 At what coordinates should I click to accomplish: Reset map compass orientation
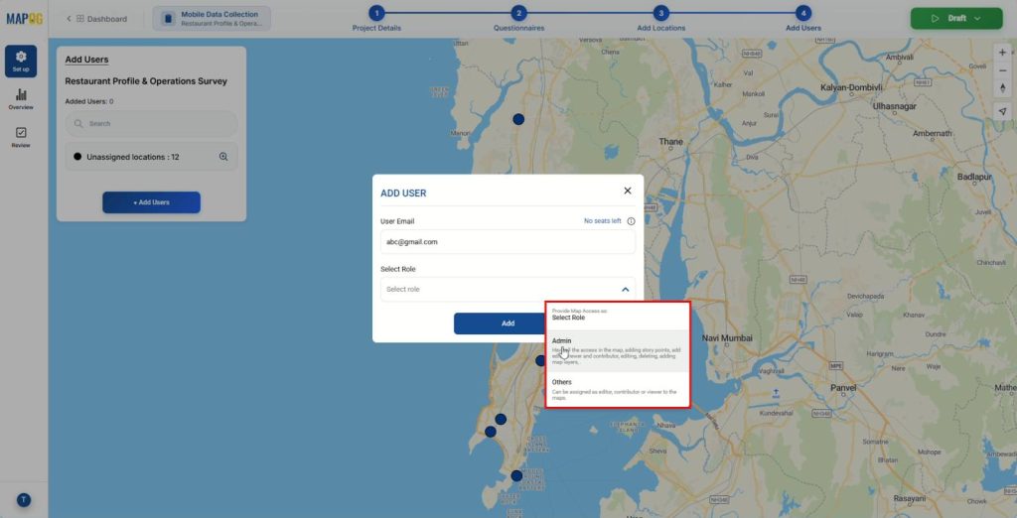(x=1003, y=87)
